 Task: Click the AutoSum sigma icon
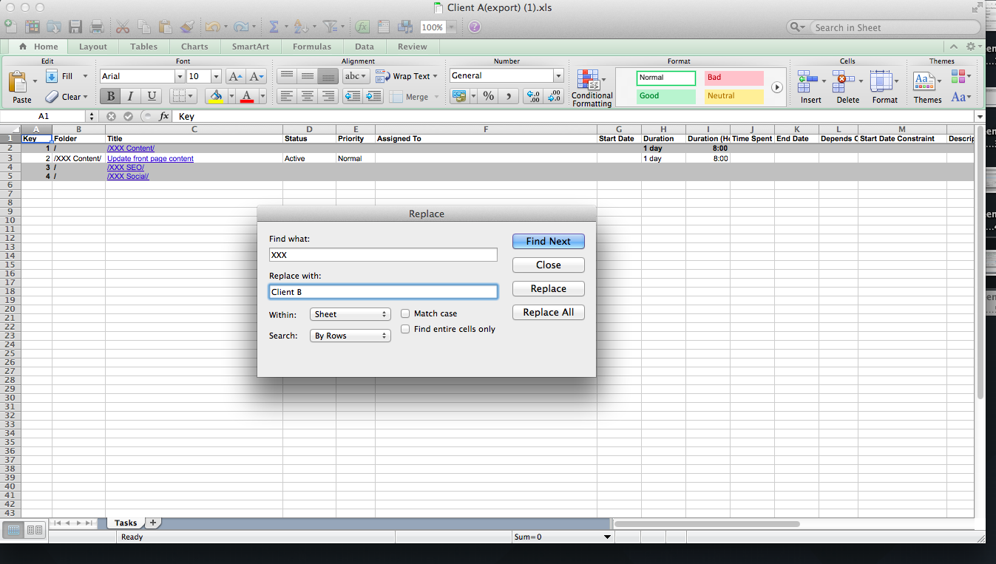(274, 27)
